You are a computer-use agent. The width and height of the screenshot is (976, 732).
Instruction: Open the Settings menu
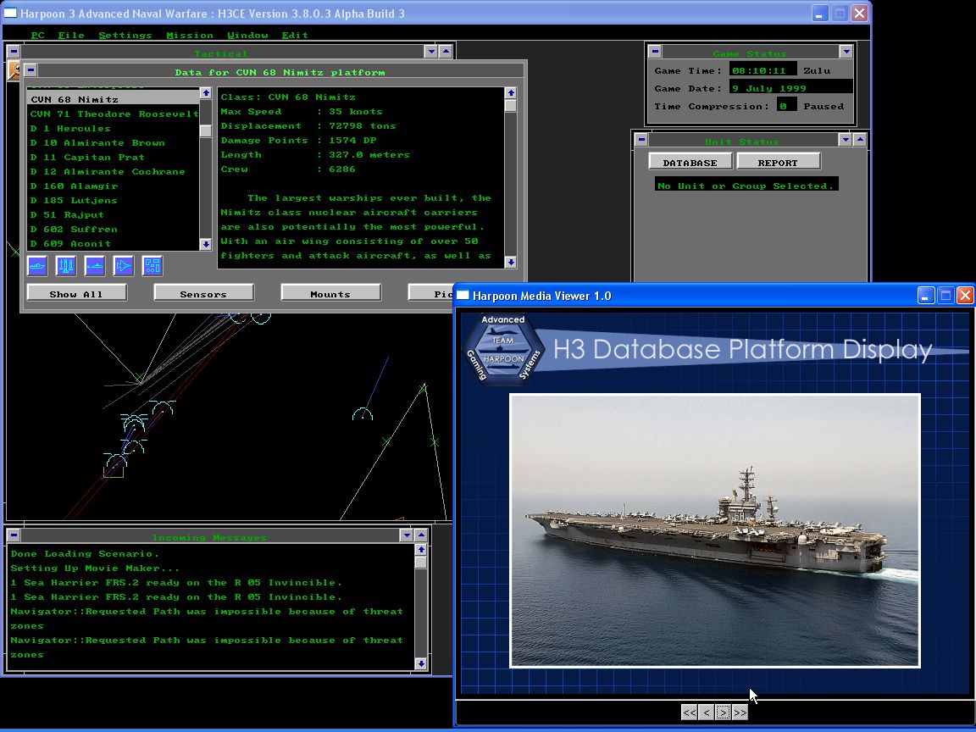click(x=125, y=35)
